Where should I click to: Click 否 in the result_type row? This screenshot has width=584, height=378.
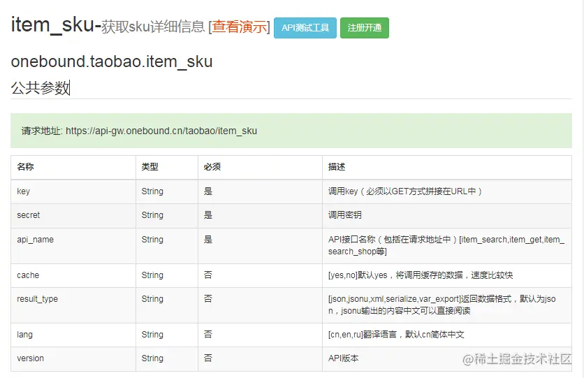(x=208, y=299)
